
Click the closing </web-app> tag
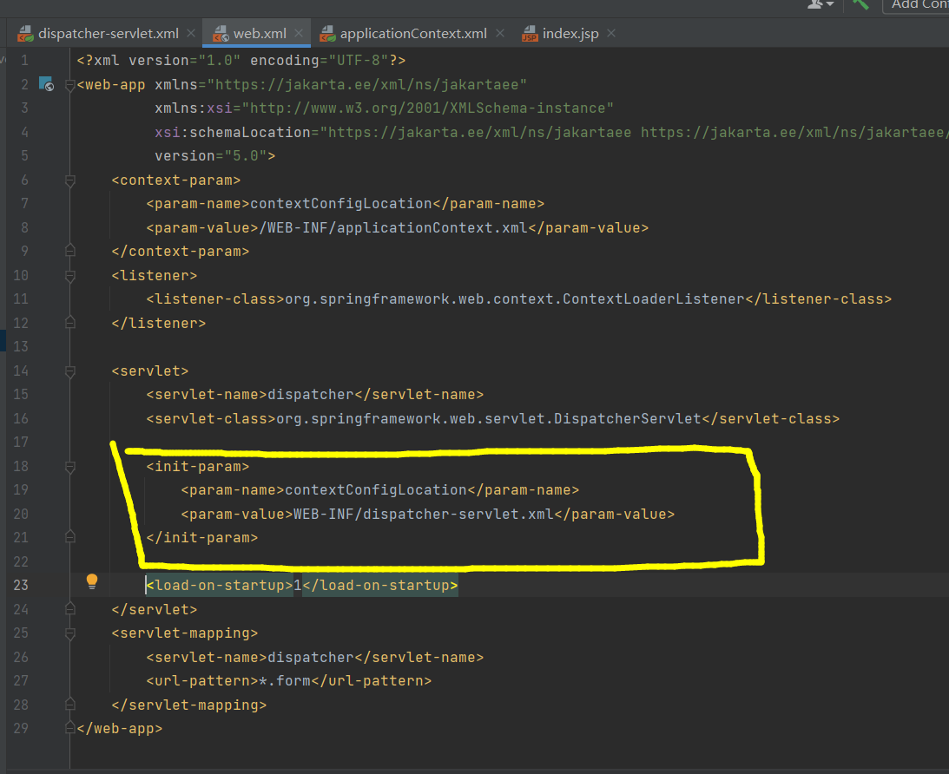[x=120, y=729]
